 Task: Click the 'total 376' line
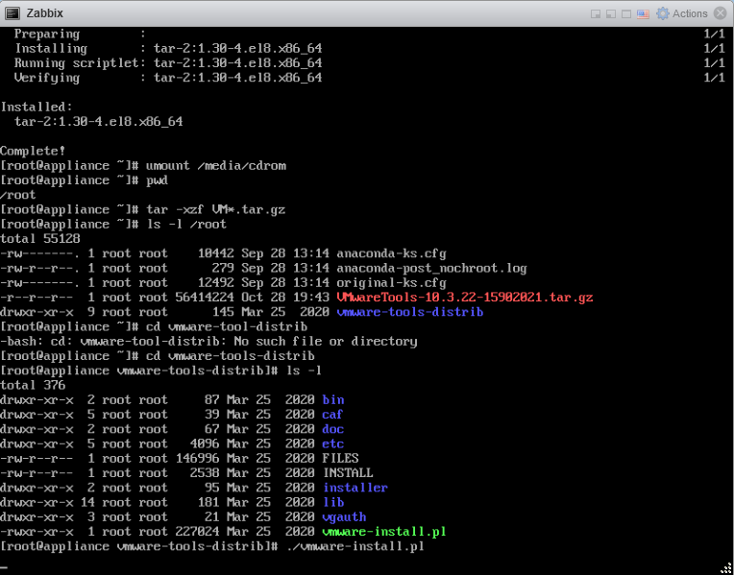33,386
